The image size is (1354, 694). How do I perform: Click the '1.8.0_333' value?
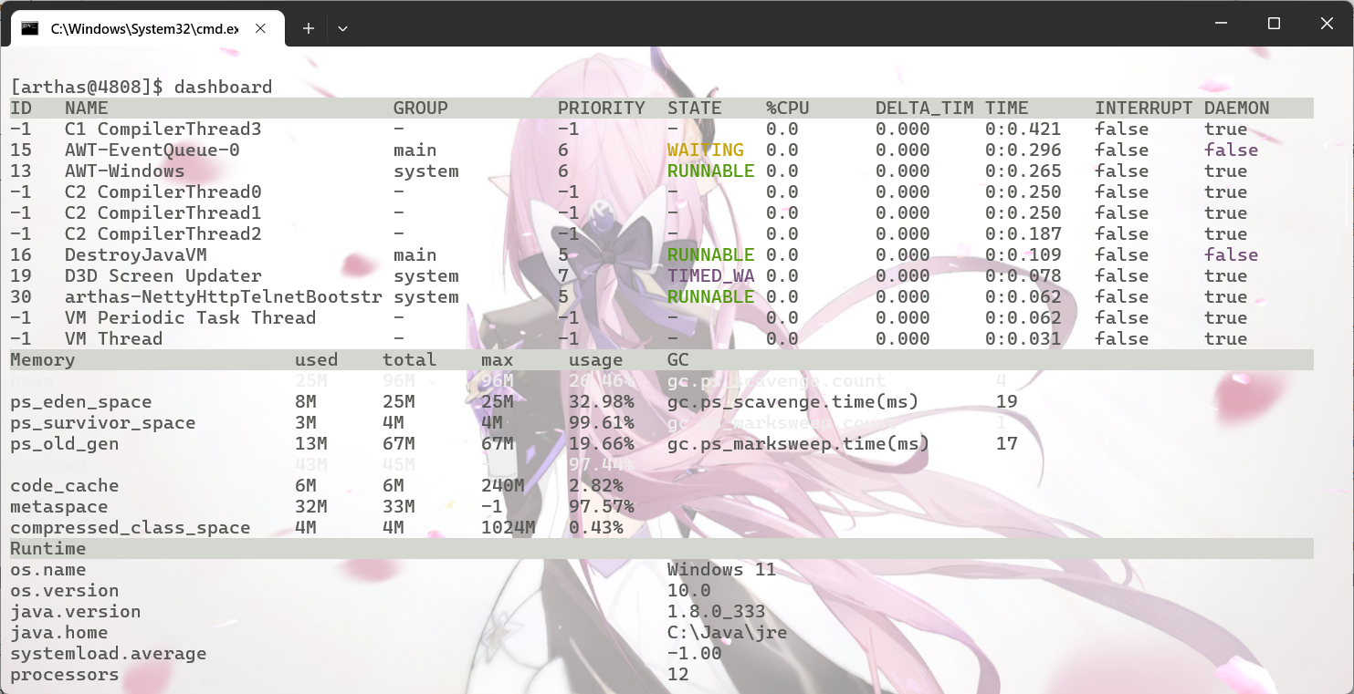[x=717, y=612]
